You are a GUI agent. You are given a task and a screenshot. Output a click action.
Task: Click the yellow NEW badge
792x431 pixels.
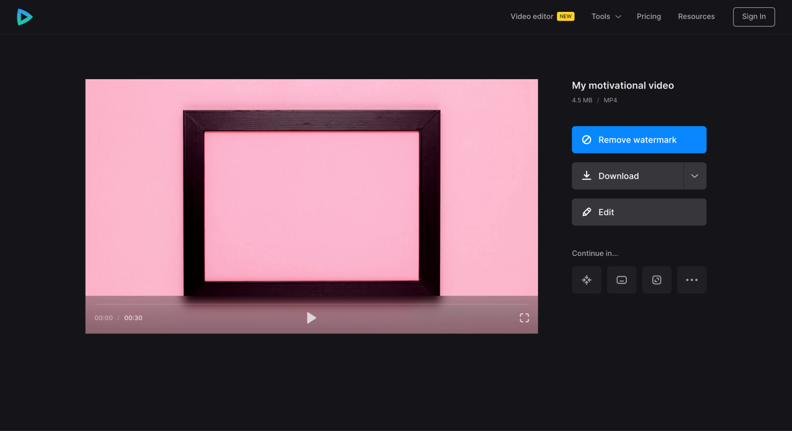click(566, 16)
